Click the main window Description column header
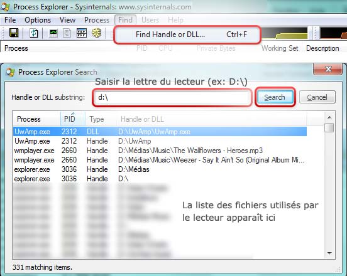 tap(322, 48)
